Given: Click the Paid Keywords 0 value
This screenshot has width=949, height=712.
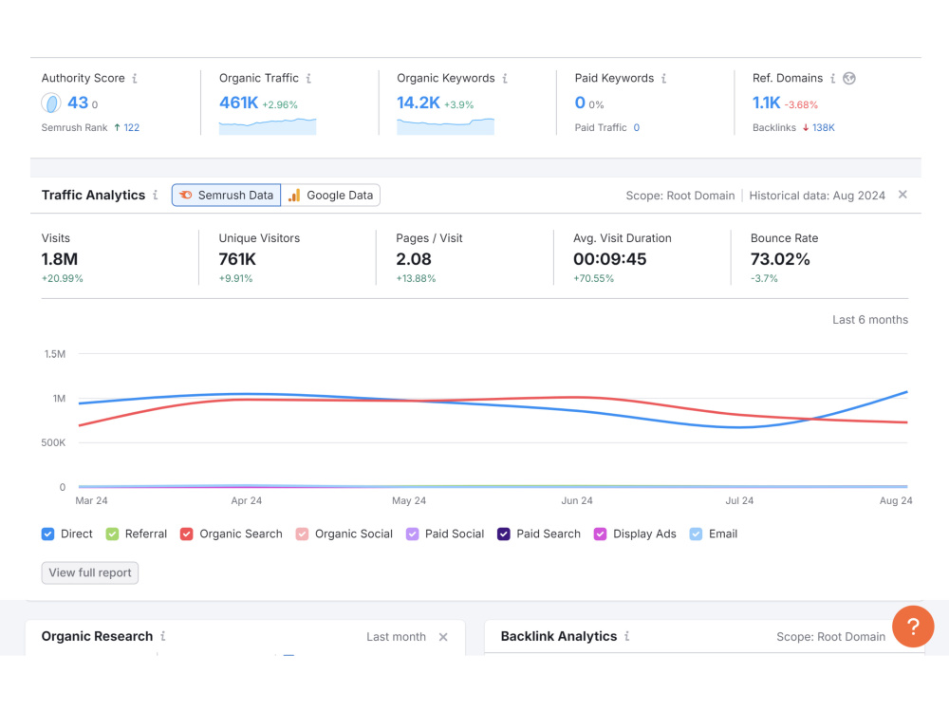Looking at the screenshot, I should (580, 103).
